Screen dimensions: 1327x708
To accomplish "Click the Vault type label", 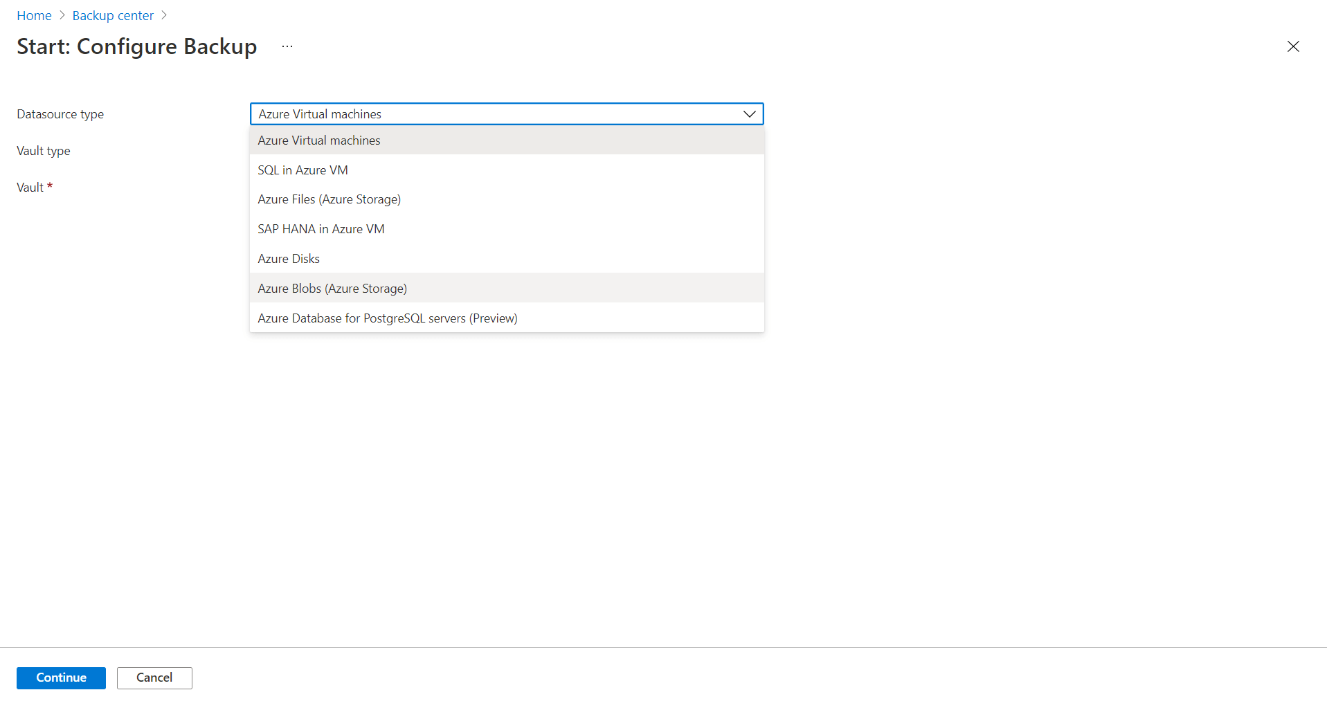I will pyautogui.click(x=44, y=151).
